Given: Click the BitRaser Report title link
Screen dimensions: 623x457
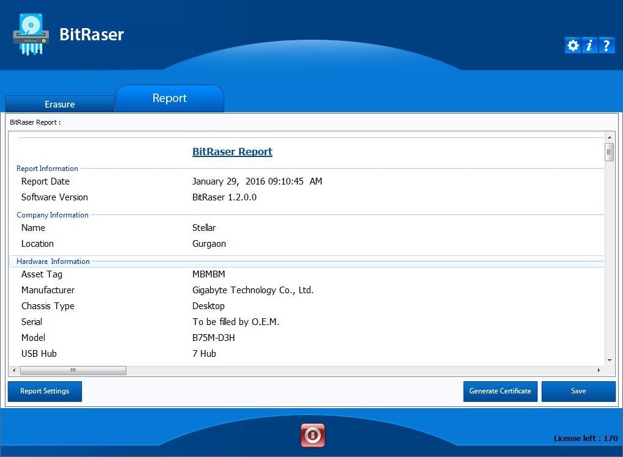Looking at the screenshot, I should pyautogui.click(x=232, y=152).
